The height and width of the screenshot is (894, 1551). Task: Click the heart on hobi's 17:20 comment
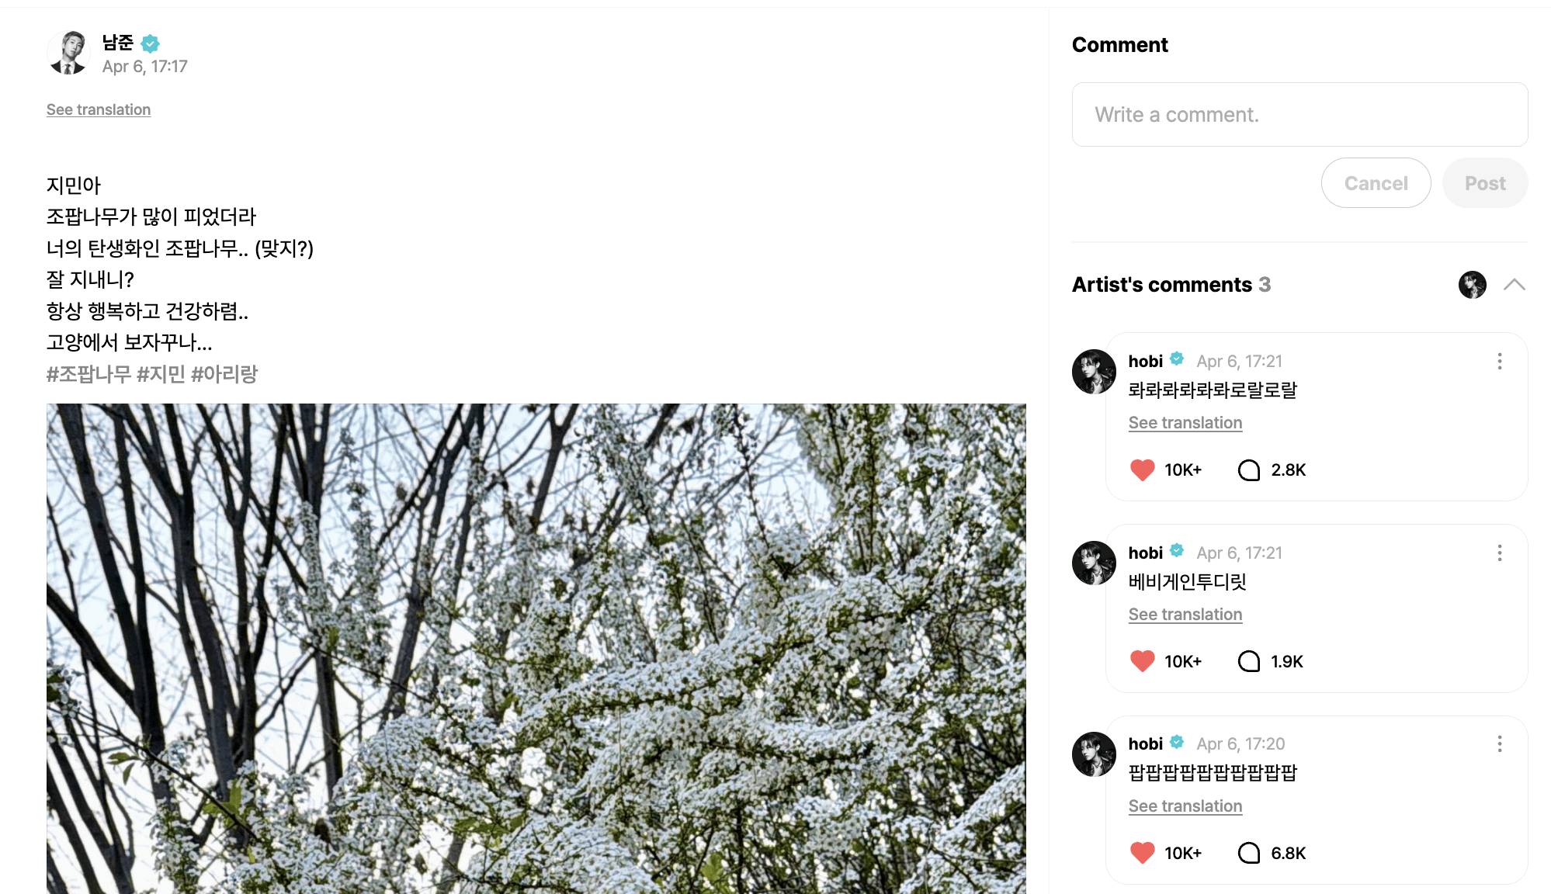tap(1142, 853)
